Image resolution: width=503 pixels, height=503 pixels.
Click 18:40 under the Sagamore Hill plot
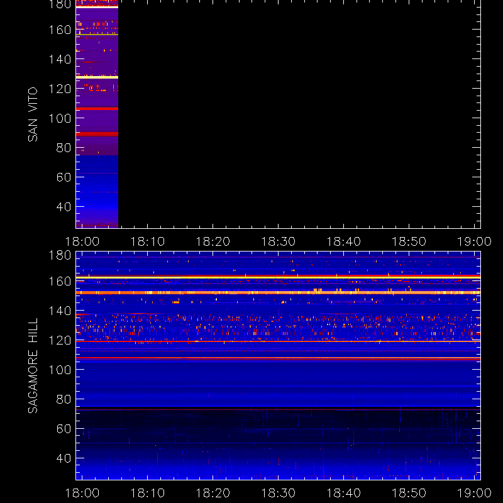(343, 493)
